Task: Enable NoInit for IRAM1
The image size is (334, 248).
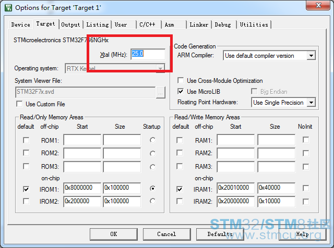Action: click(x=306, y=188)
